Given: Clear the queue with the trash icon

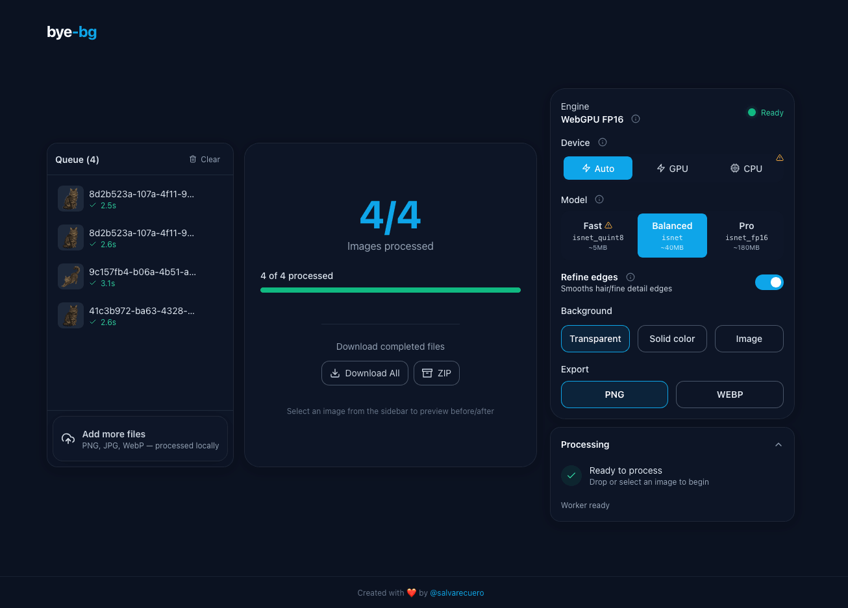Looking at the screenshot, I should 193,160.
